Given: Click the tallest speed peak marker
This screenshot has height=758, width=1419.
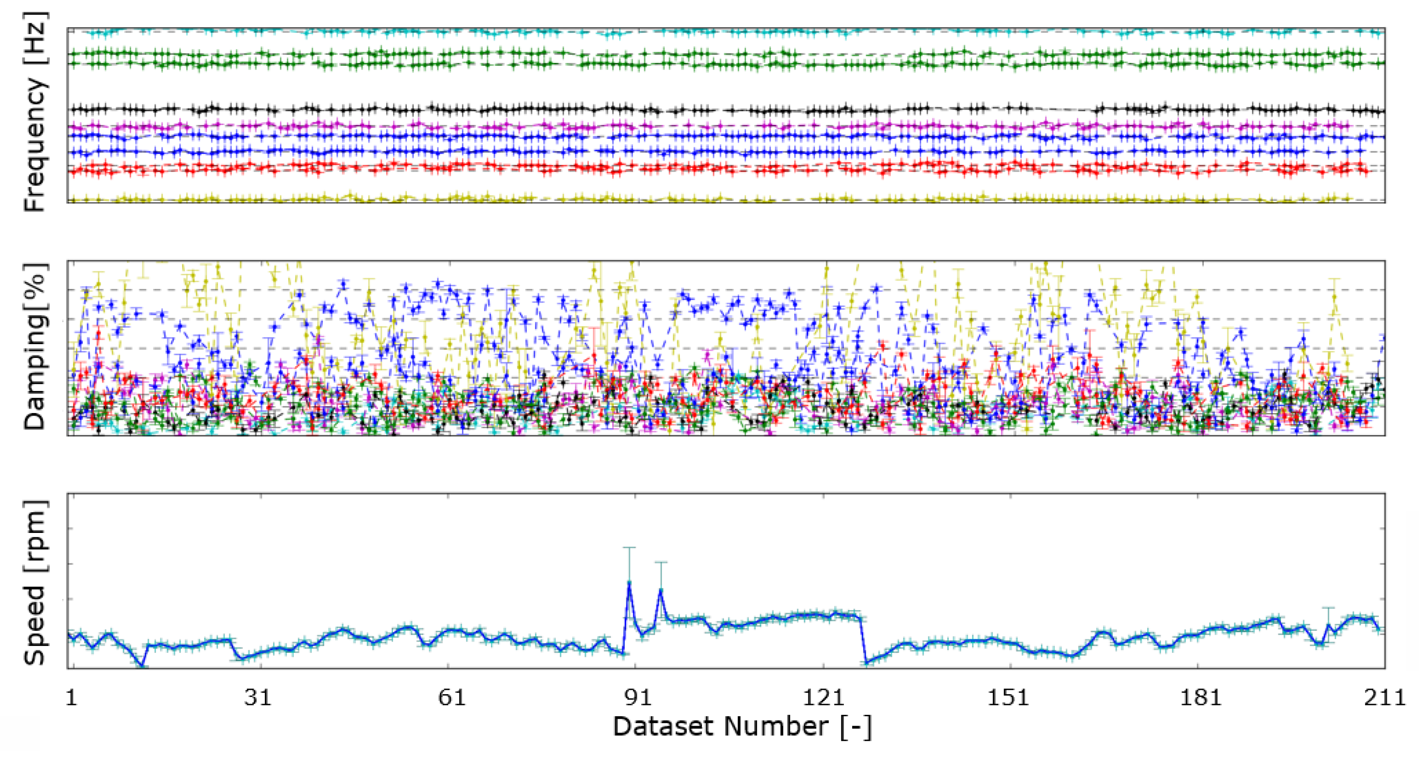Looking at the screenshot, I should click(x=629, y=583).
